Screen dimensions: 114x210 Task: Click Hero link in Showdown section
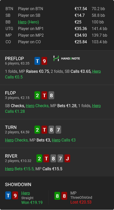point(26,193)
